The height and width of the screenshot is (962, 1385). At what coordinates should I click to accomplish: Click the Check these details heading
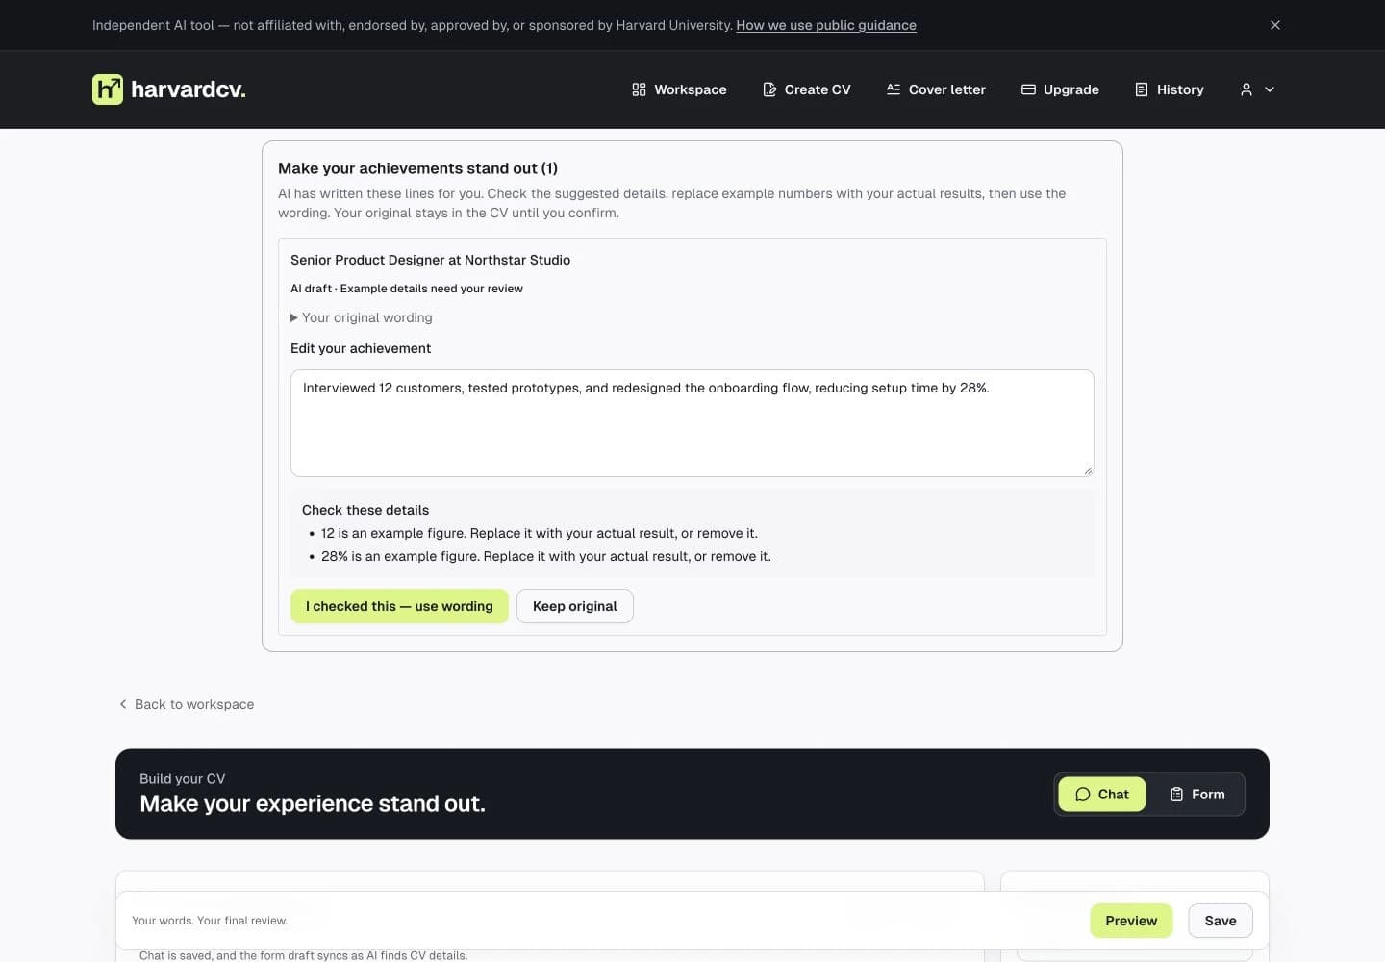point(365,510)
